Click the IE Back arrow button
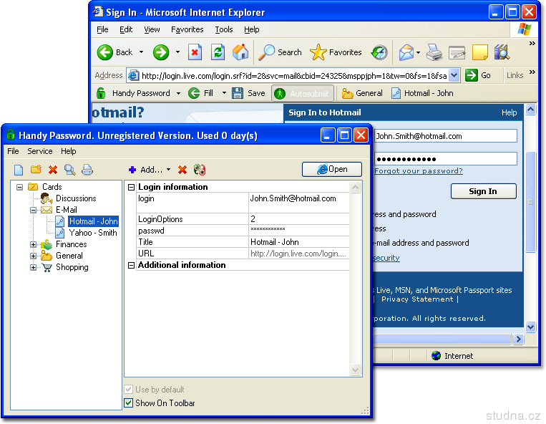 point(104,52)
